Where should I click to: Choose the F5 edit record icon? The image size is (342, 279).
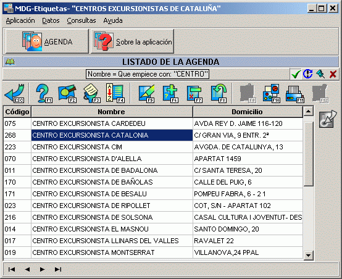tap(146, 94)
